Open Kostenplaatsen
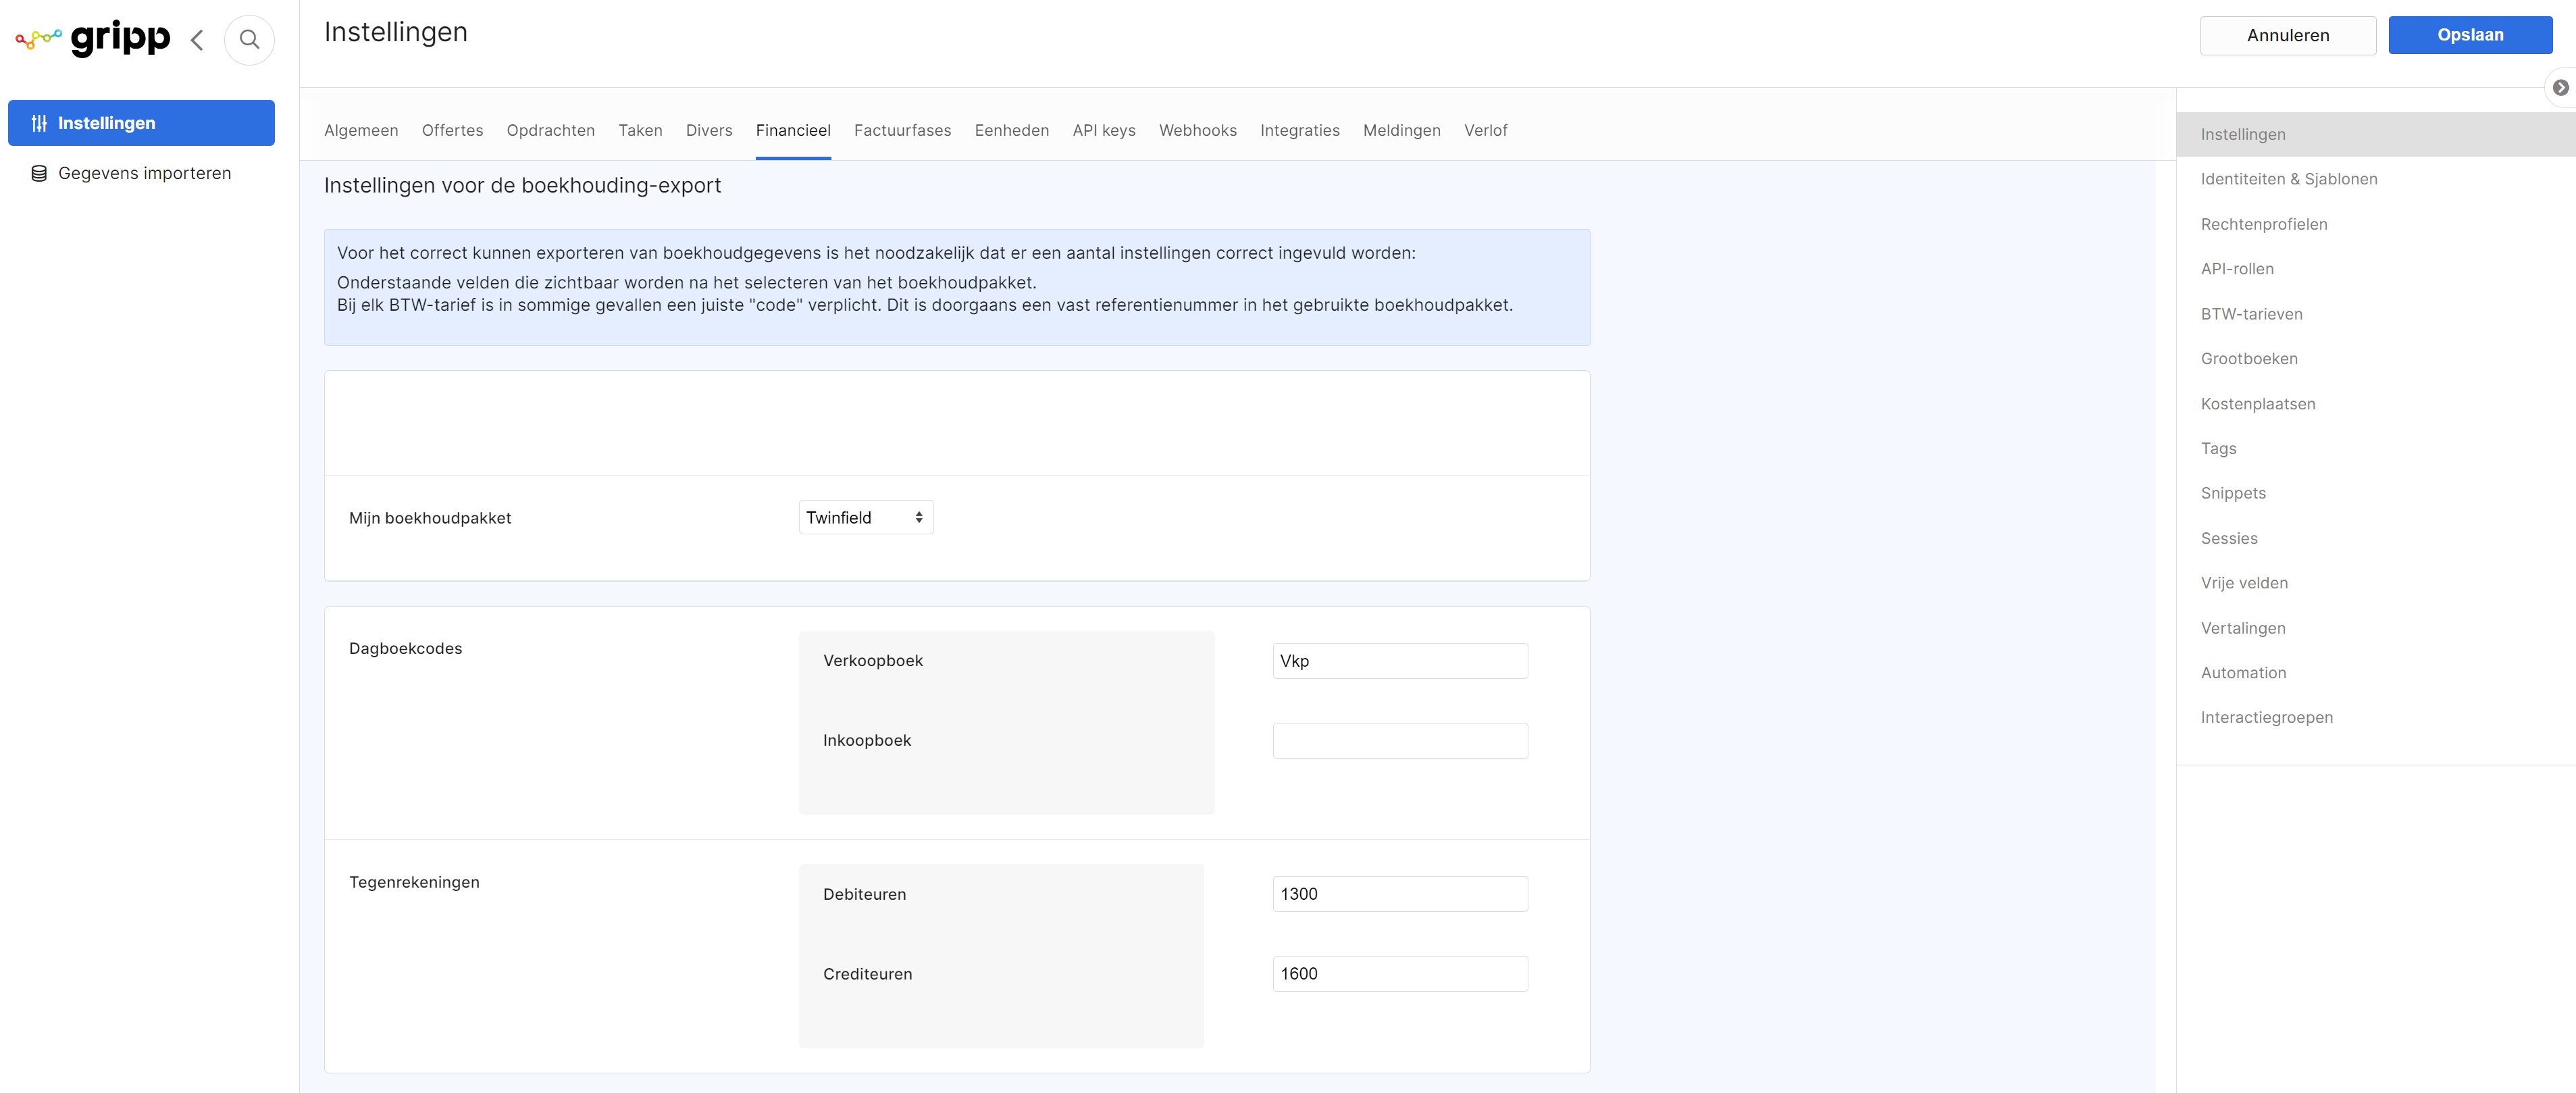The height and width of the screenshot is (1093, 2576). pos(2257,404)
